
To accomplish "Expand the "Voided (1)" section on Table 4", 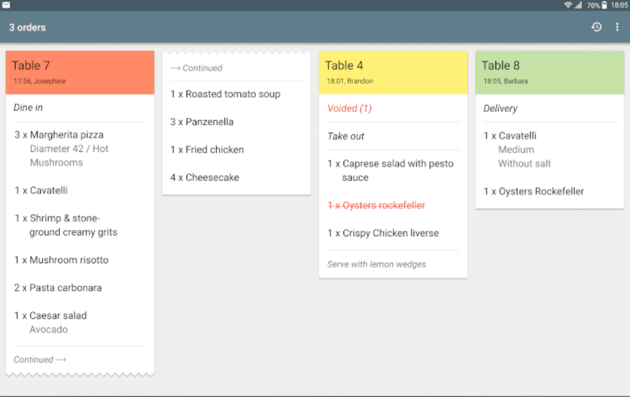I will [349, 108].
